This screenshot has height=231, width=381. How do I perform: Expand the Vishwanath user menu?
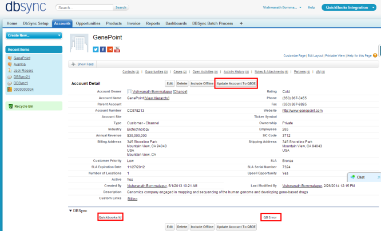[286, 7]
